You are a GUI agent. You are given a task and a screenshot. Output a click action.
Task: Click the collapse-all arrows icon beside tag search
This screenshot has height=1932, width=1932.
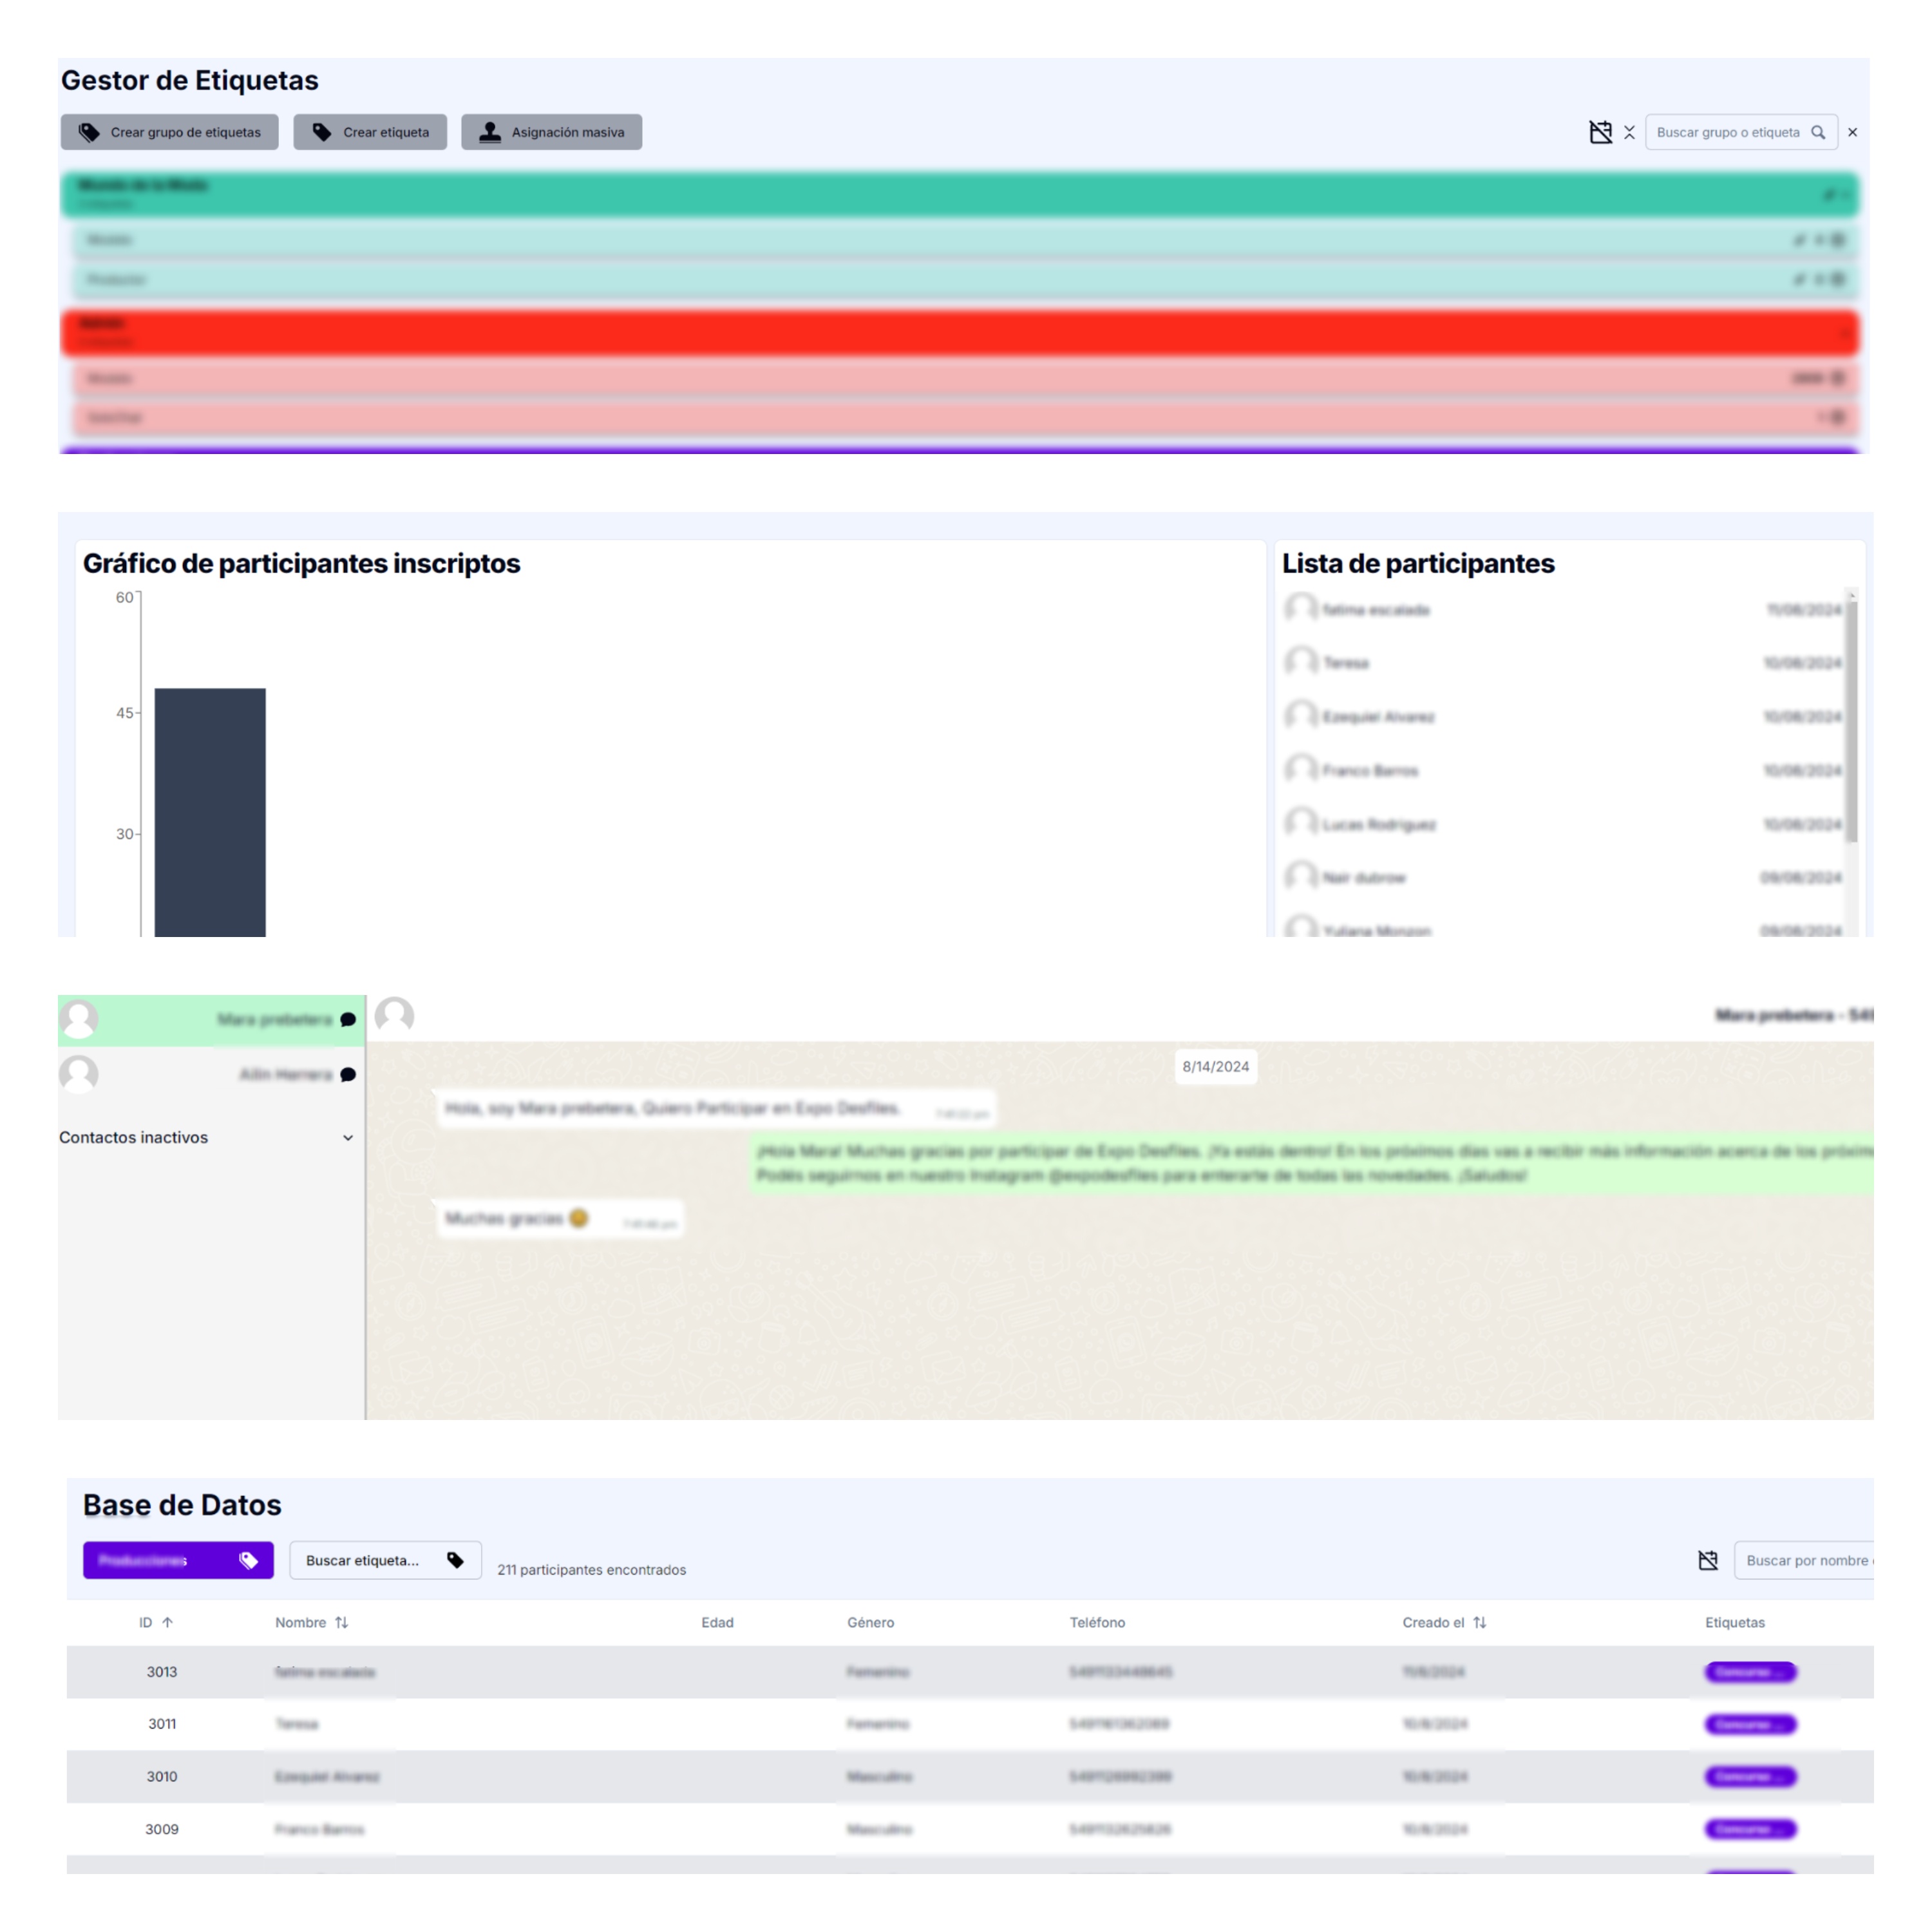[x=1629, y=132]
